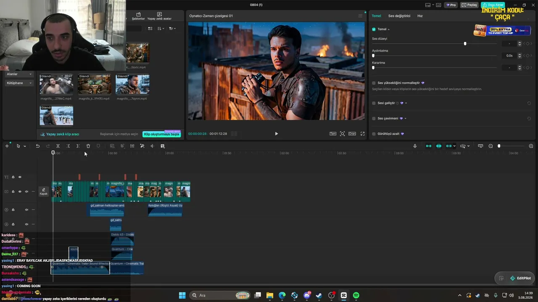Select the magnific_k...fFH7EI.mp4 thumbnail
Viewport: 538px width, 302px height.
(x=94, y=85)
